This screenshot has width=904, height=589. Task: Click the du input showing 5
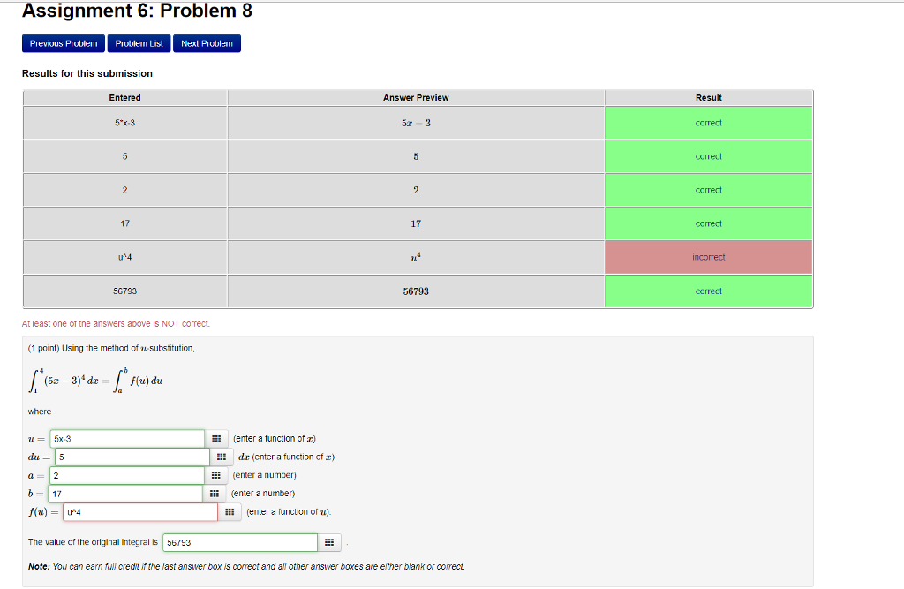click(x=132, y=457)
